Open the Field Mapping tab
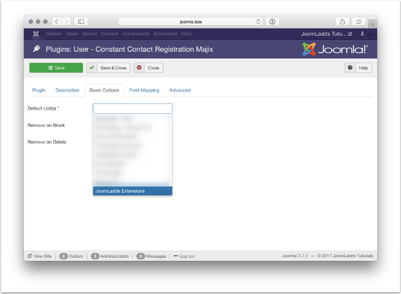 point(144,90)
